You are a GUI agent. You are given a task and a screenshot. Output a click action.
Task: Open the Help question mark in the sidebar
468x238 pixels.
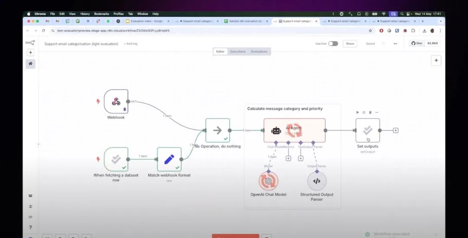(x=30, y=228)
